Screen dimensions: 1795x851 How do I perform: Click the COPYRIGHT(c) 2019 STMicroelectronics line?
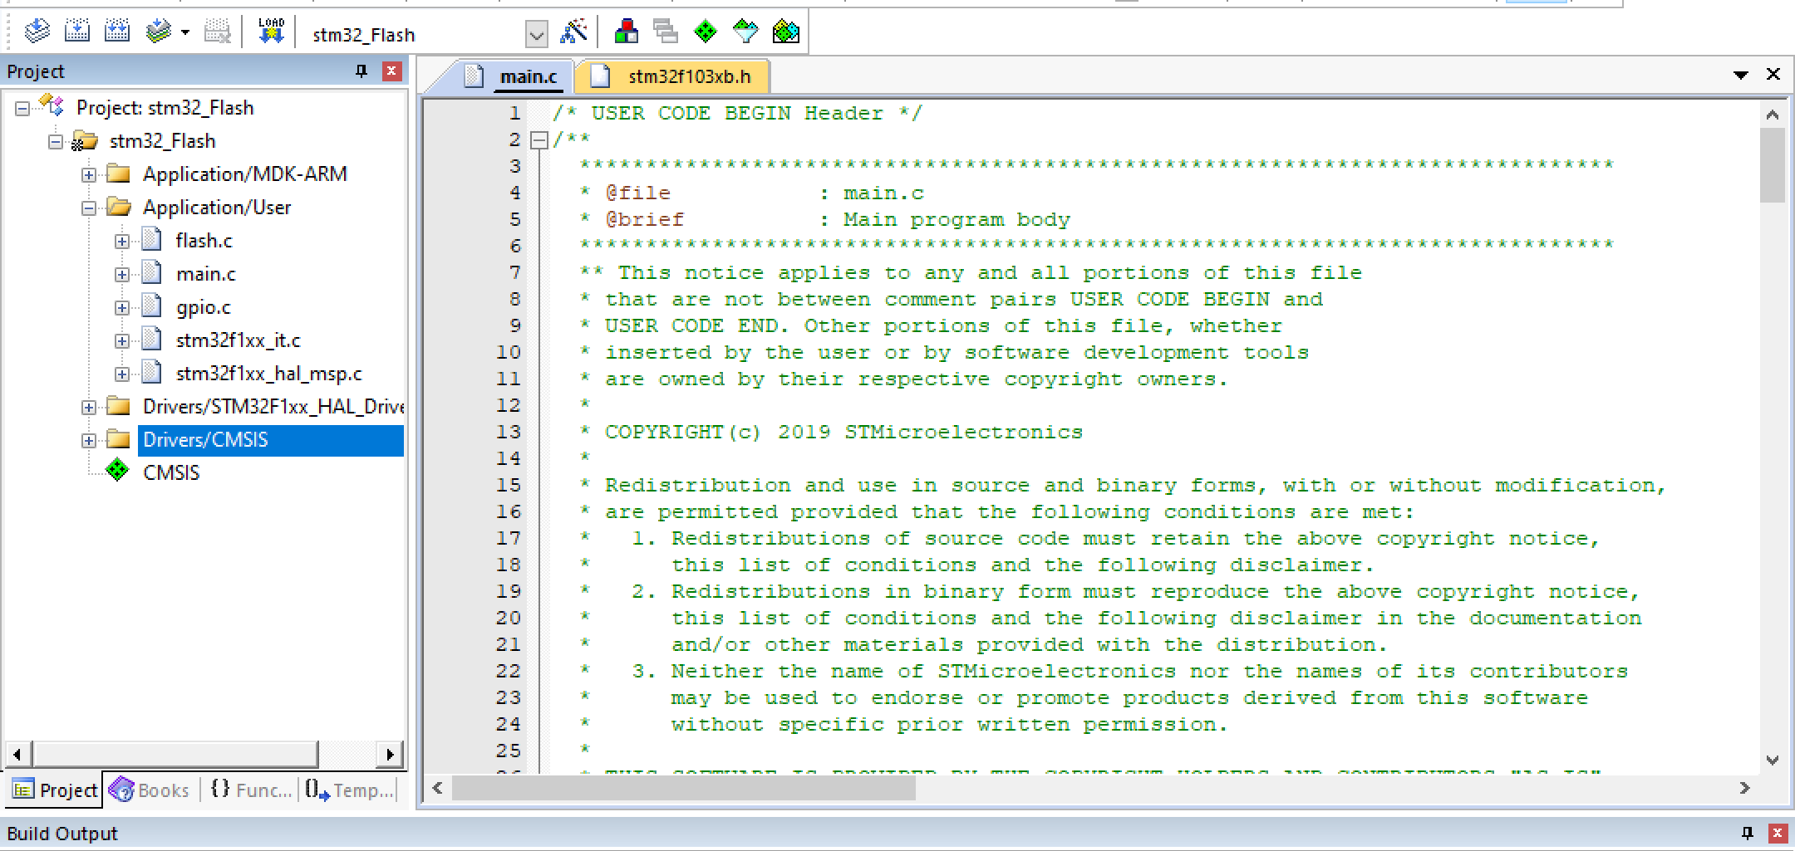843,432
